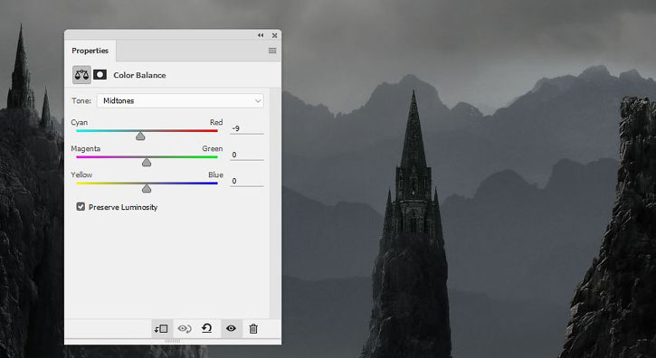
Task: Select the Properties tab
Action: click(x=90, y=51)
